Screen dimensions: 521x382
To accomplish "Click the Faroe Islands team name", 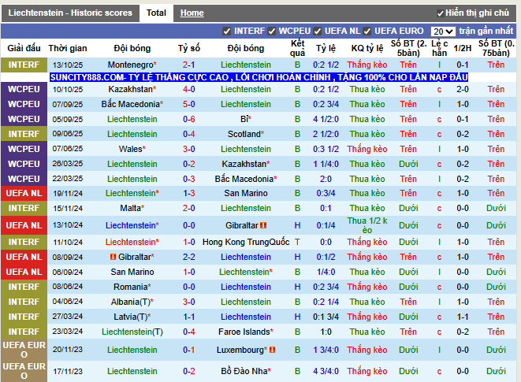I will point(244,332).
